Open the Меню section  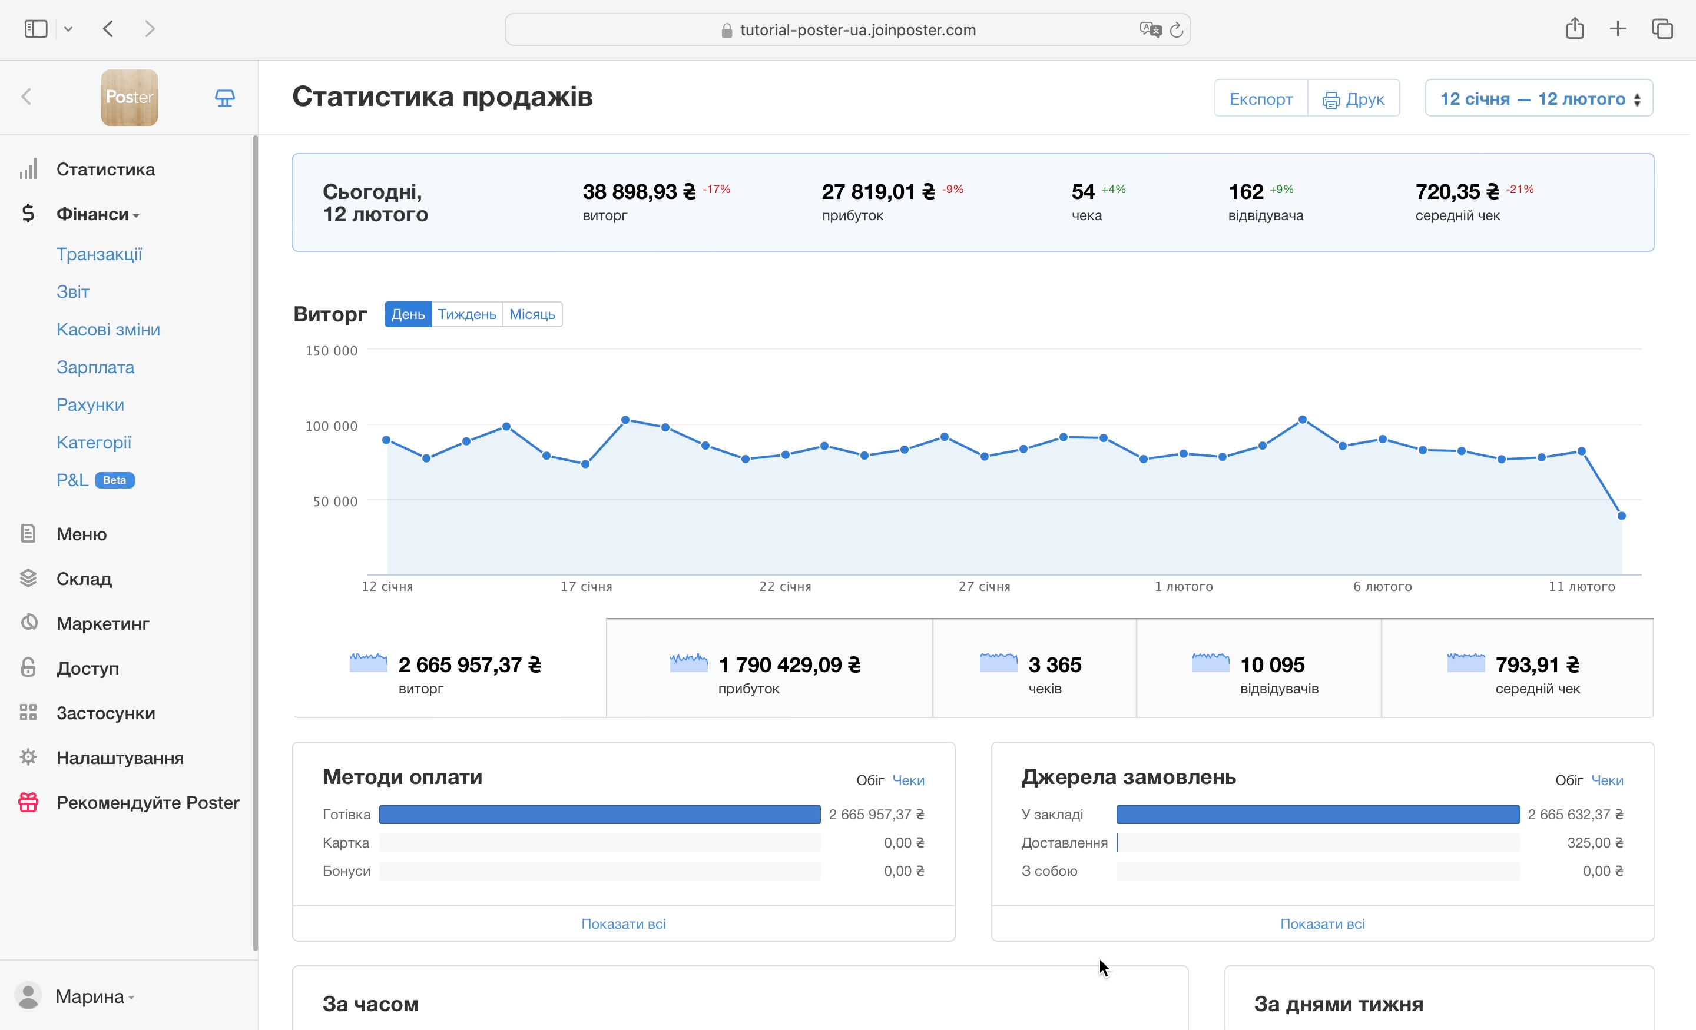coord(81,534)
